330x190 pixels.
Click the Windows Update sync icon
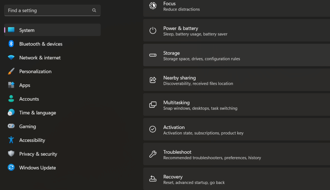pos(11,168)
